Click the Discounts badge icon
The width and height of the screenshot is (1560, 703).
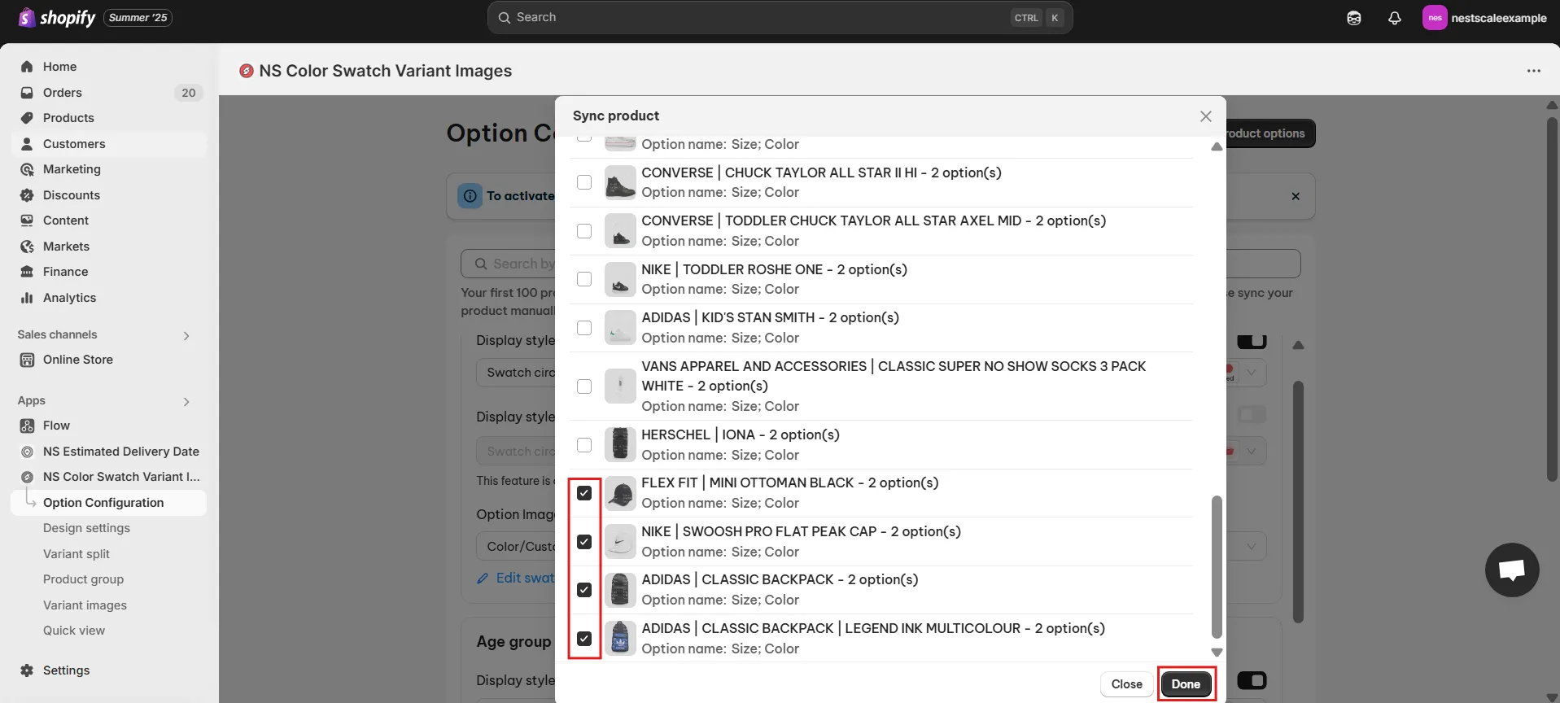pyautogui.click(x=27, y=195)
